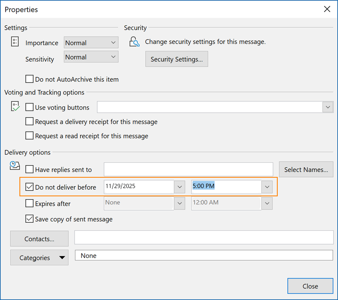Click the Close button at the bottom
Screen dimensions: 338x300
(x=310, y=286)
